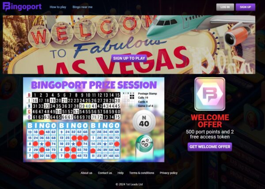Click the star on the third bingo card

105,144
